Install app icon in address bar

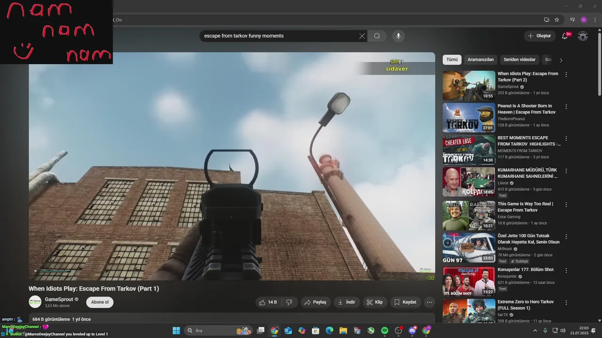point(547,20)
